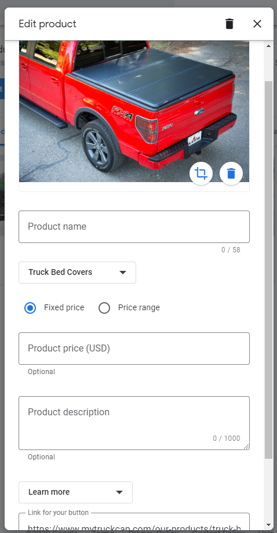Click the scrollbar track above the thumb
The width and height of the screenshot is (277, 533).
(268, 66)
